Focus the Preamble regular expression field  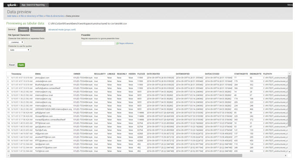pos(98,43)
